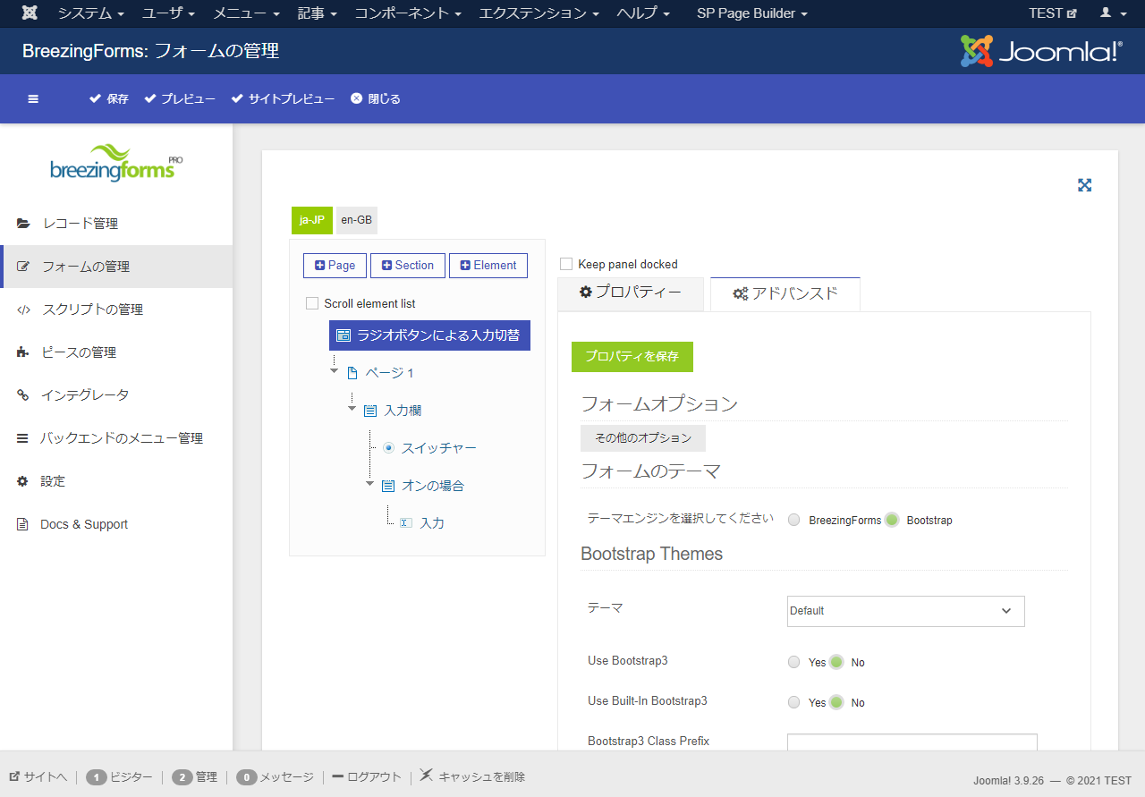1145x797 pixels.
Task: Enable the Keep panel docked checkbox
Action: [x=564, y=264]
